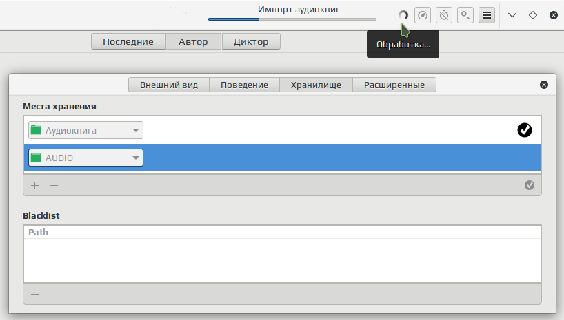Screen dimensions: 564x320
Task: Switch to the Внешний вид tab
Action: [169, 85]
